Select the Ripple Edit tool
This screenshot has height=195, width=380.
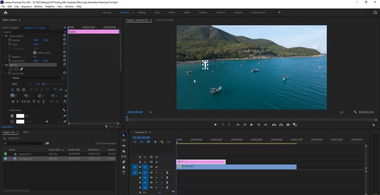pos(124,146)
